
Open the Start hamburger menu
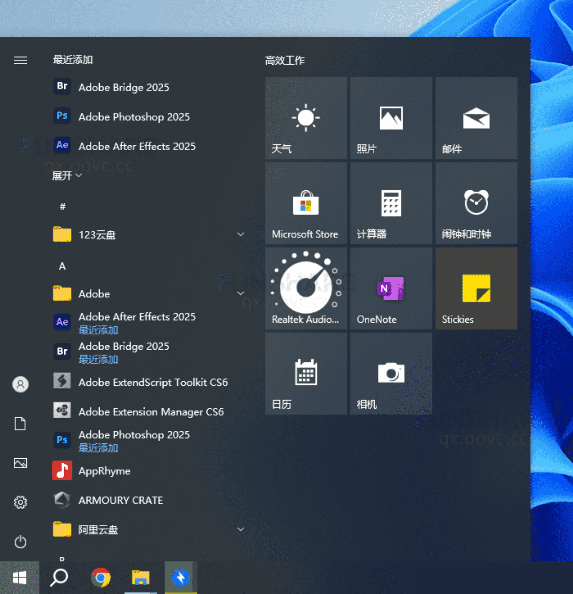pyautogui.click(x=20, y=60)
